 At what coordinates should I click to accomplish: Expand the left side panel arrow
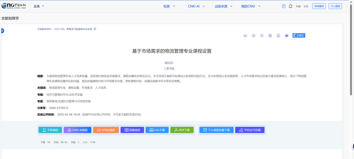coord(3,31)
